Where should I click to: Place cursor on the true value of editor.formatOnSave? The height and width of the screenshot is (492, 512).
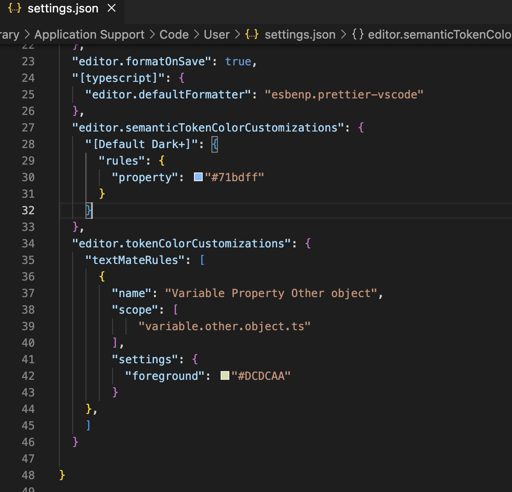point(238,61)
